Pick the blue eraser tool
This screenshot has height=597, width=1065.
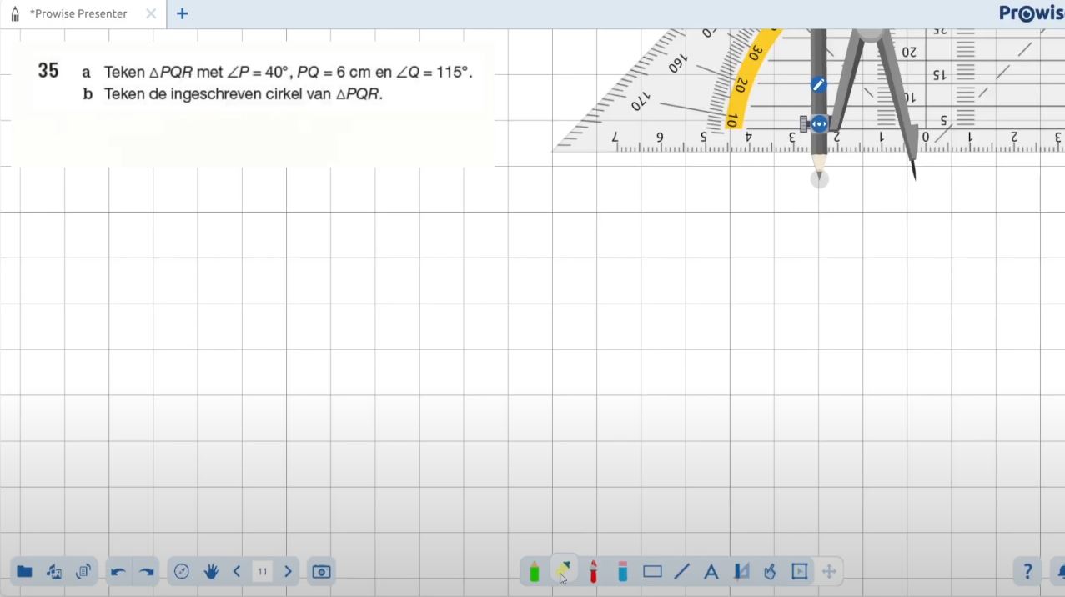click(x=622, y=572)
